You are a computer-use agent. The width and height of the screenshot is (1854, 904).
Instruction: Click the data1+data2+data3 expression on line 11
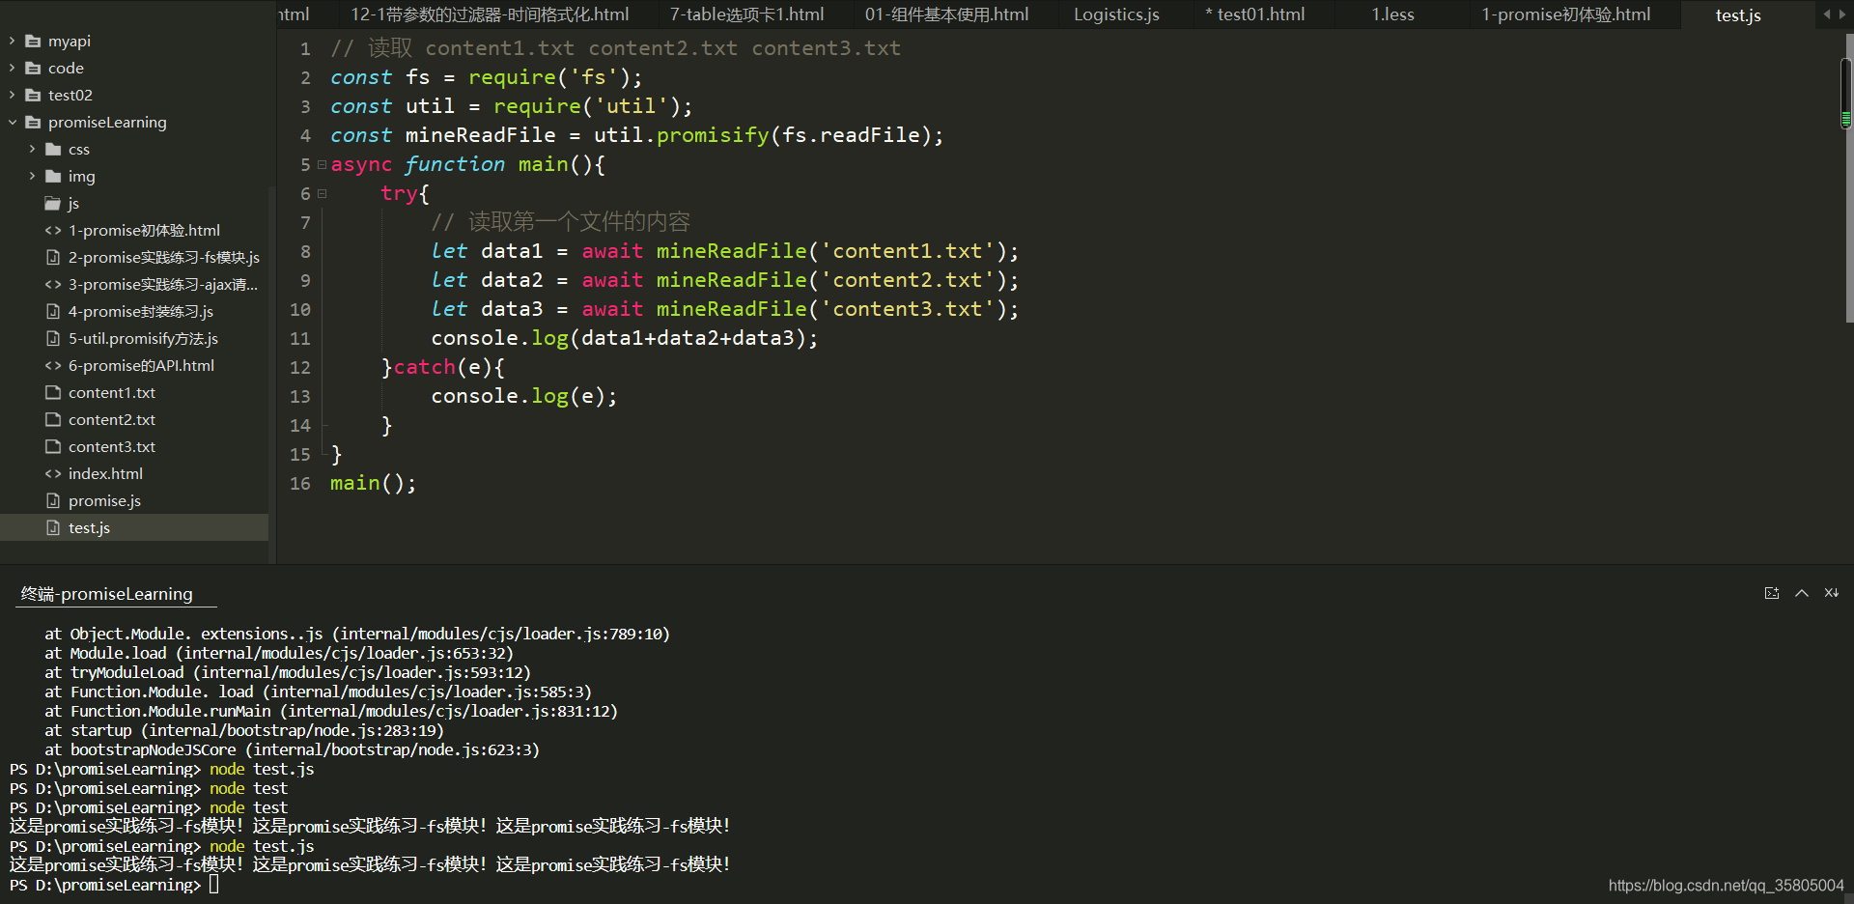pos(688,338)
